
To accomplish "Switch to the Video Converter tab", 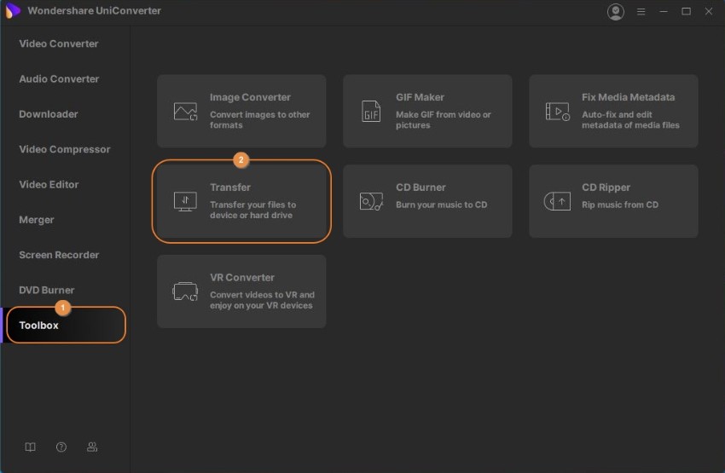I will click(x=59, y=43).
